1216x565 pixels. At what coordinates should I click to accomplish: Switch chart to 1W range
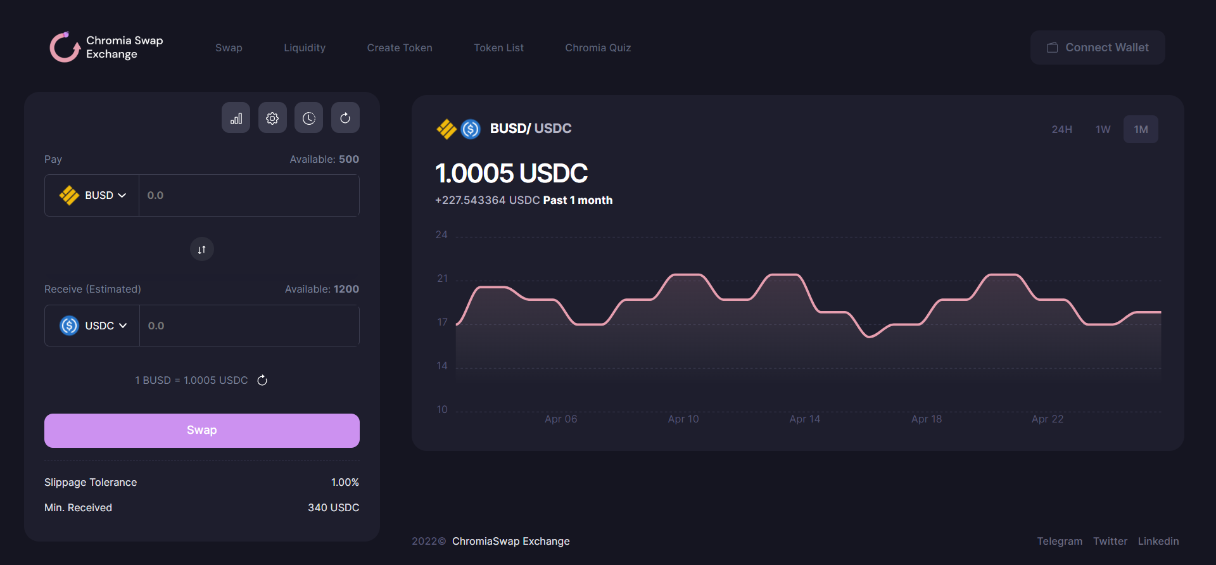1103,129
